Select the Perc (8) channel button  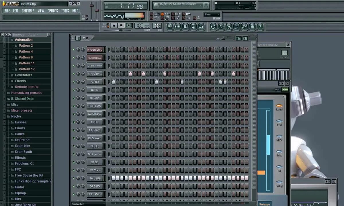pyautogui.click(x=95, y=179)
